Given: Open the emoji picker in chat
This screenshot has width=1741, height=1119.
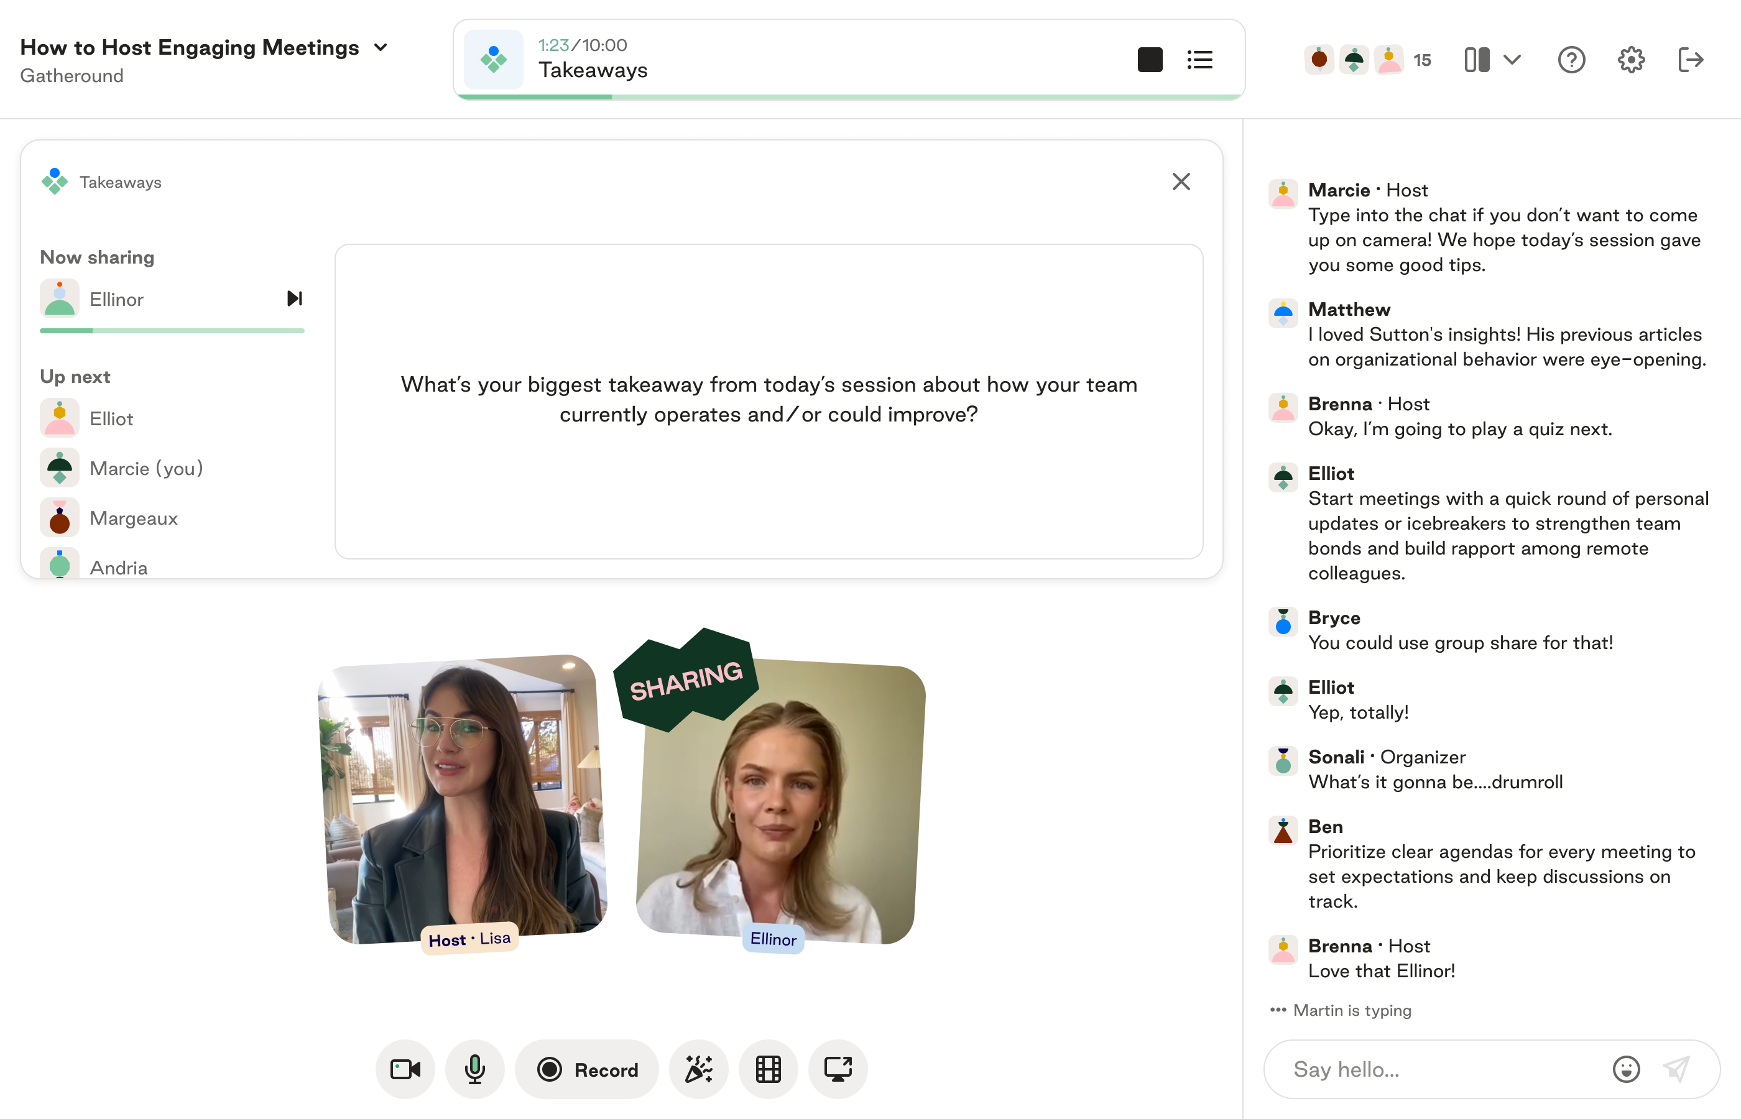Looking at the screenshot, I should (1626, 1069).
